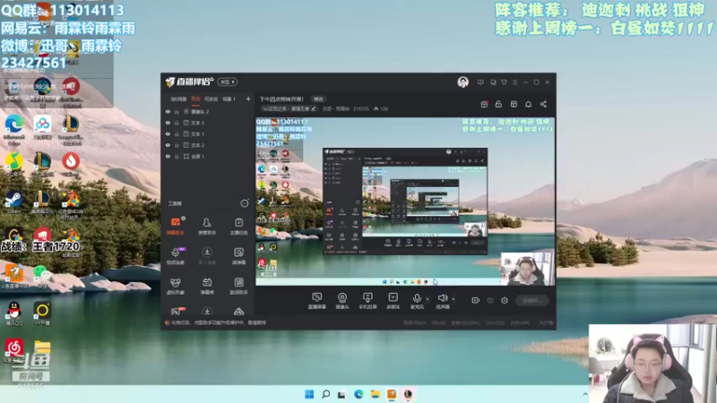Hide the 文本 1 layer

(168, 133)
